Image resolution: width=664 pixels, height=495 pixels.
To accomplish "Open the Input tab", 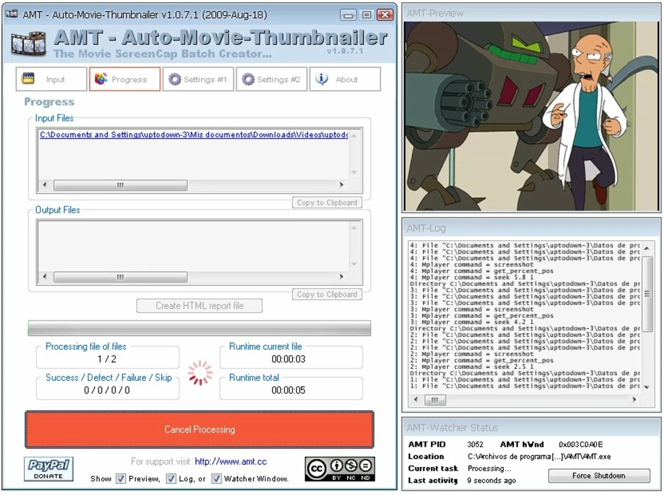I will coord(51,79).
